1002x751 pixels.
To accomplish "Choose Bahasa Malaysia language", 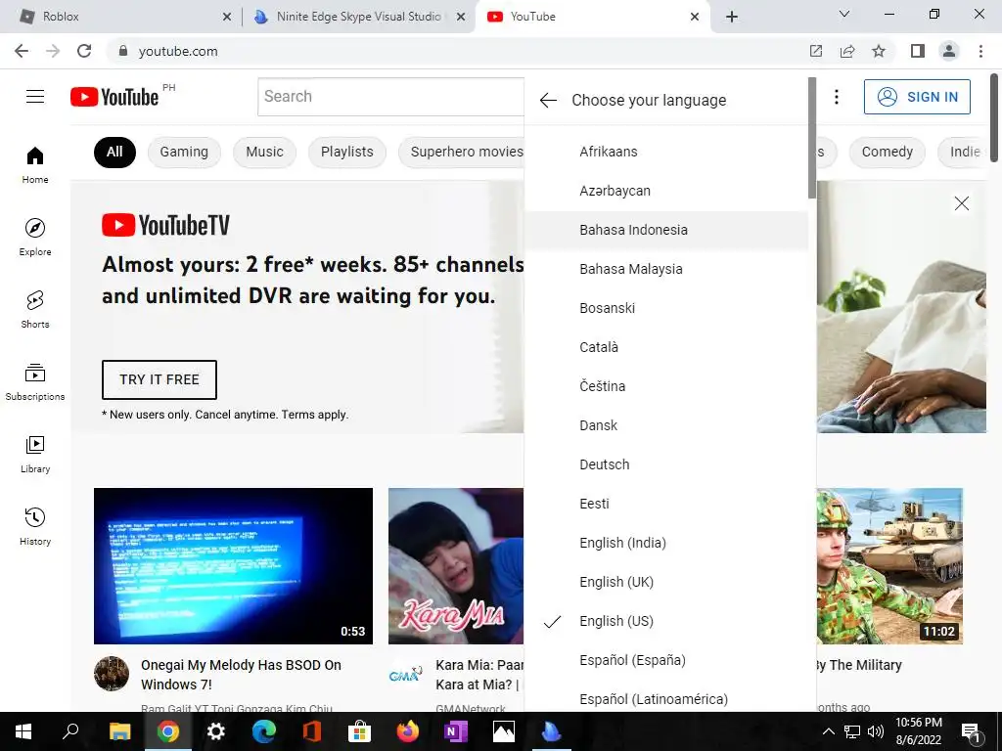I will [x=665, y=269].
